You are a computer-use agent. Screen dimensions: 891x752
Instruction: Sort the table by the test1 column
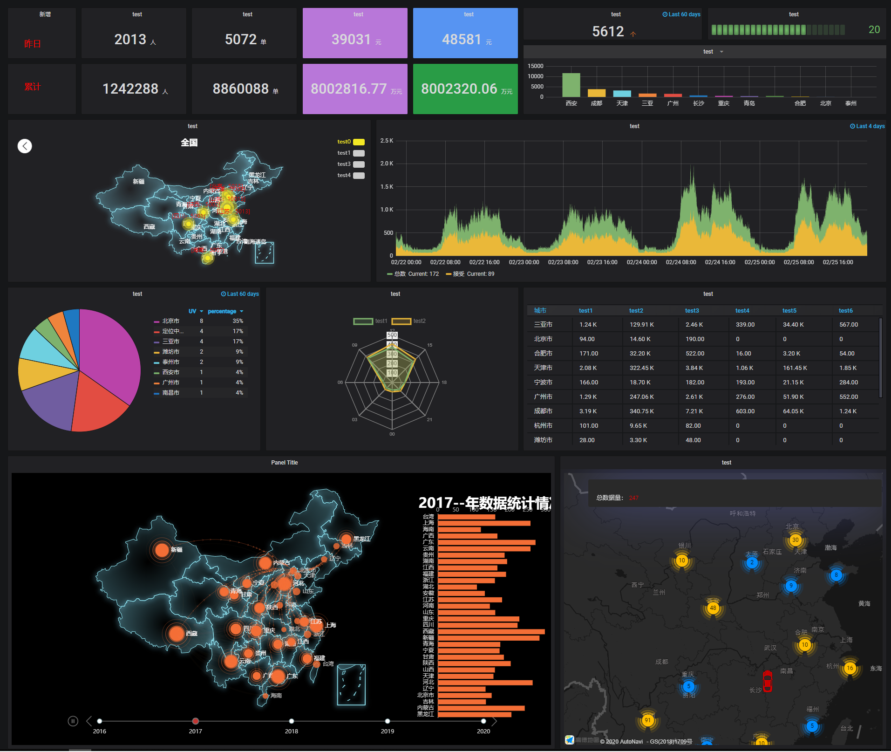[585, 310]
